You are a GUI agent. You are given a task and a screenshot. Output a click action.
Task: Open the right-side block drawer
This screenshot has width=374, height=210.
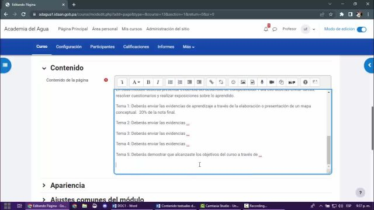pyautogui.click(x=369, y=65)
